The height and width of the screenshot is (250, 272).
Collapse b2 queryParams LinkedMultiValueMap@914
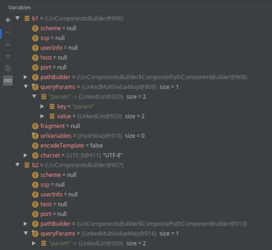click(26, 233)
